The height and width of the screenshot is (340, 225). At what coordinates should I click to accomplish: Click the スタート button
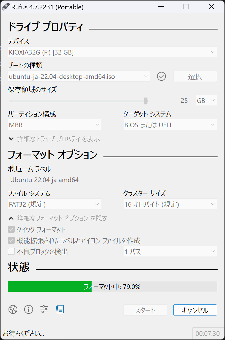[x=145, y=310]
